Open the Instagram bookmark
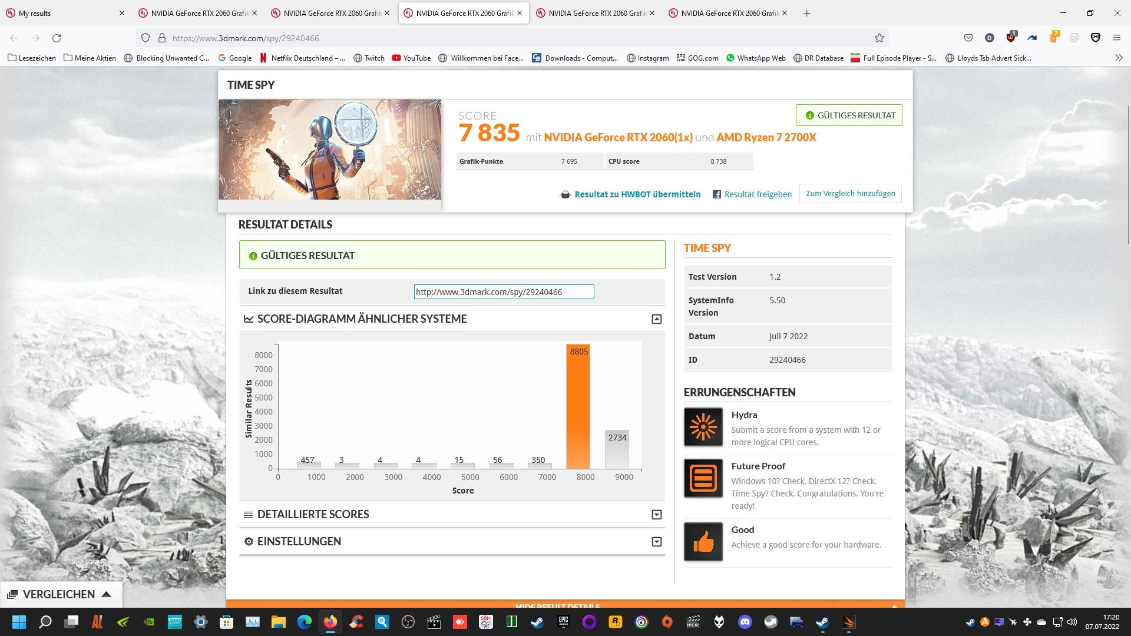This screenshot has width=1131, height=636. point(648,58)
